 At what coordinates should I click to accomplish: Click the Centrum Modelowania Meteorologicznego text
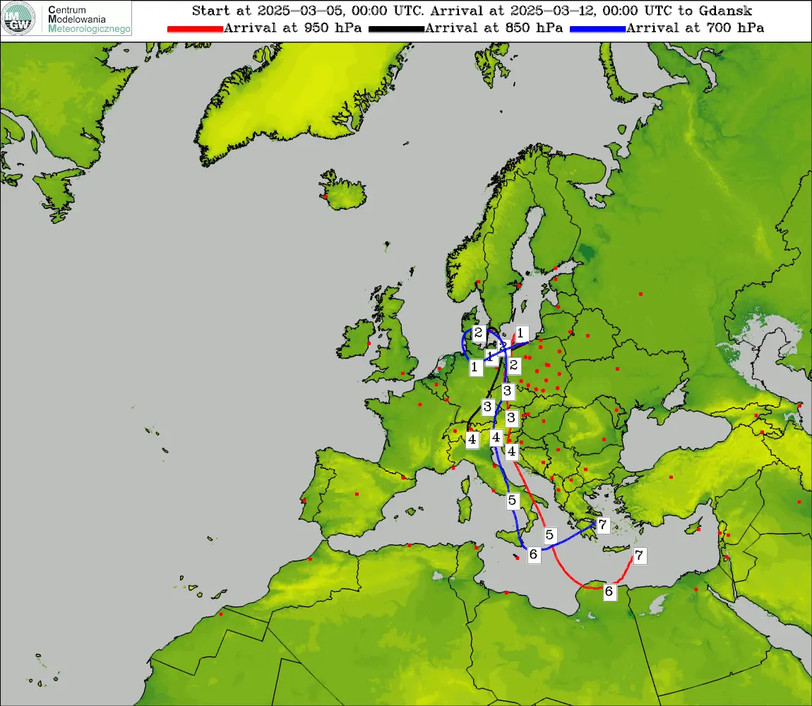[x=88, y=19]
